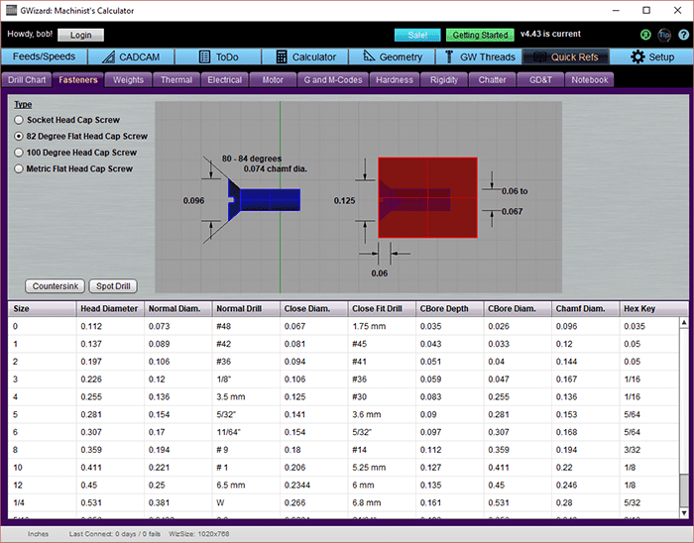Select 82 Degree Flat Head Cap Screw
The width and height of the screenshot is (694, 543).
(x=81, y=136)
